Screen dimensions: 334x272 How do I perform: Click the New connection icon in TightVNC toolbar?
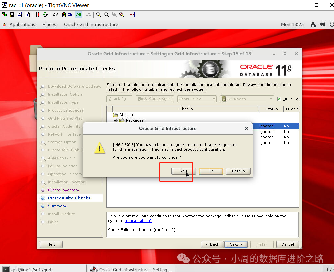coord(4,15)
